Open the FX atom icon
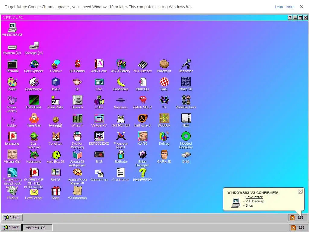309x232 pixels. coord(164,102)
